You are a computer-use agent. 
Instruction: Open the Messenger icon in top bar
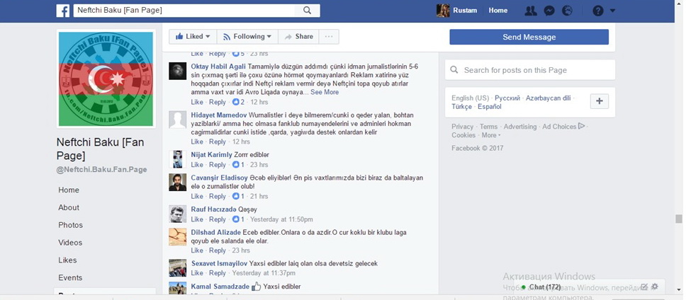549,11
